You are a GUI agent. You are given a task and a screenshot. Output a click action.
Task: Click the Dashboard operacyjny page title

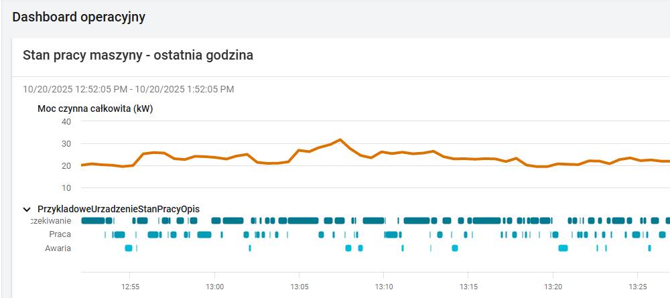coord(79,17)
